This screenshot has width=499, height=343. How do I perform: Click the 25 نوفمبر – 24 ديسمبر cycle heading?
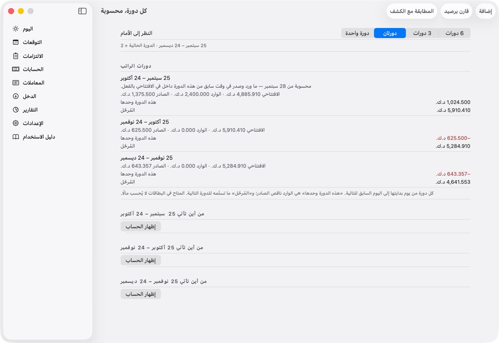(147, 158)
